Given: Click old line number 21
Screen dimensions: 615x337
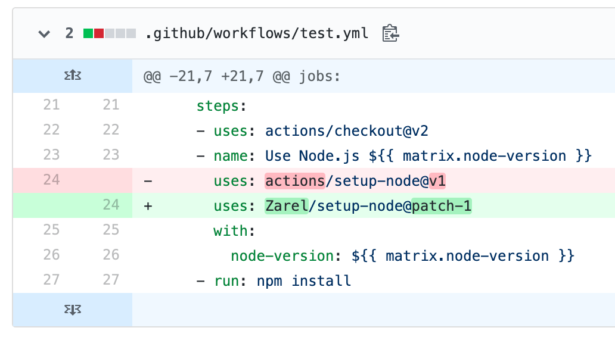Looking at the screenshot, I should 52,105.
